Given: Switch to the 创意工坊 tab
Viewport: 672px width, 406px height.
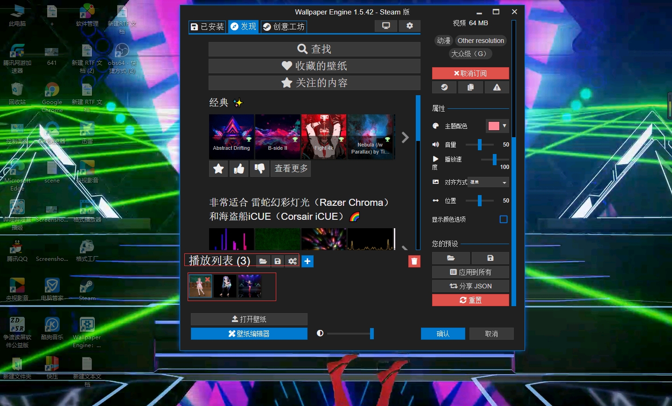Looking at the screenshot, I should [x=284, y=27].
